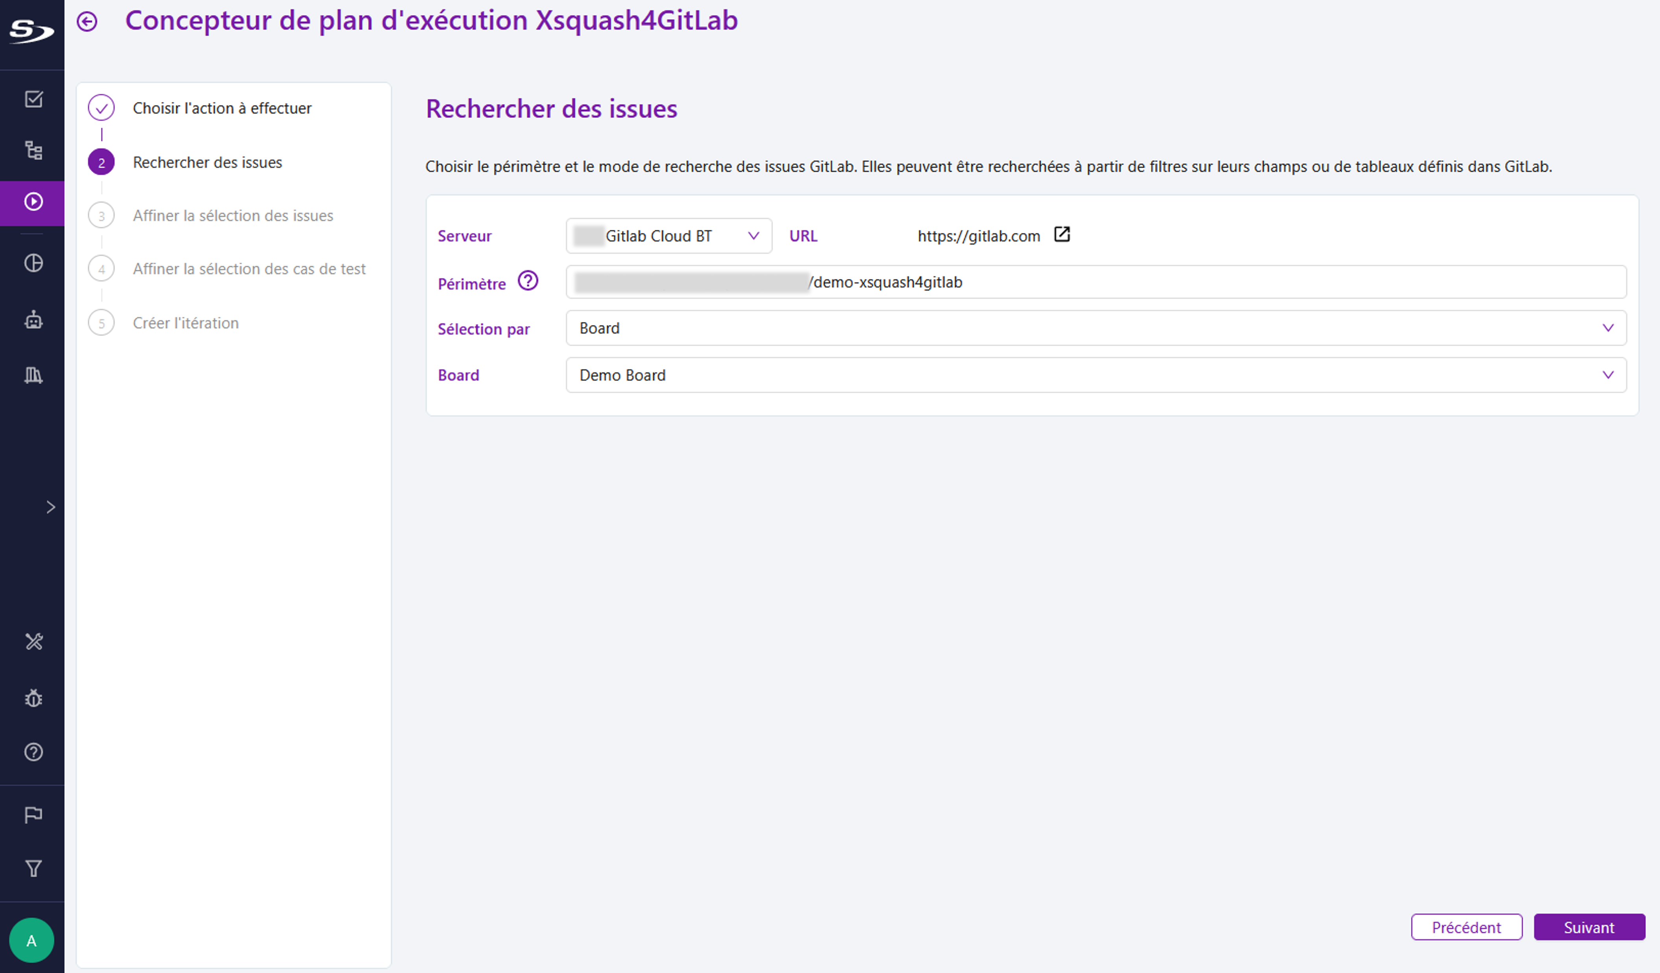Open the help question mark icon

(x=33, y=752)
